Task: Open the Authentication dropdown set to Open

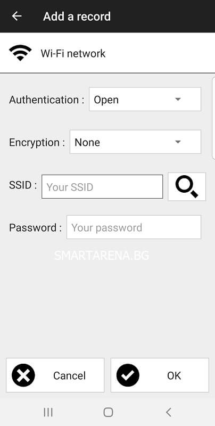Action: pos(145,99)
